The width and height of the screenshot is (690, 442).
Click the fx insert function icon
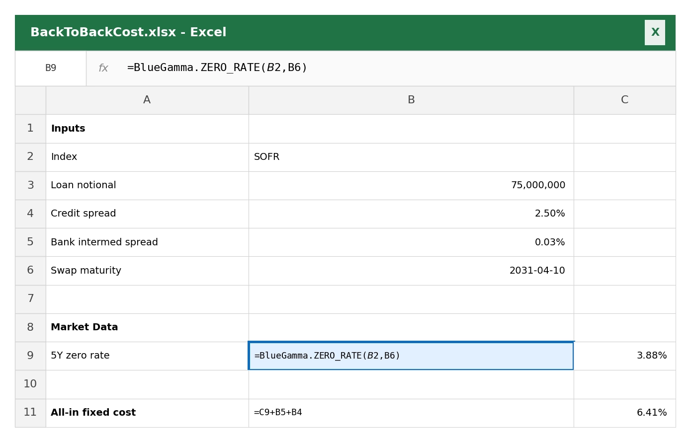[103, 68]
